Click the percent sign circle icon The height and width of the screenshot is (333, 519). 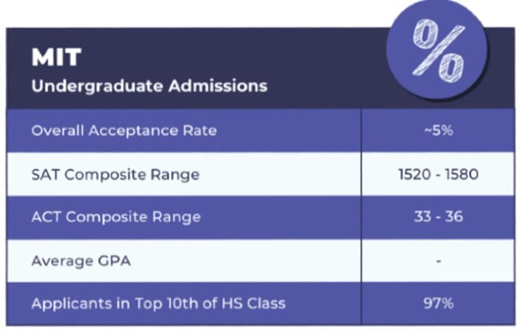pos(437,50)
